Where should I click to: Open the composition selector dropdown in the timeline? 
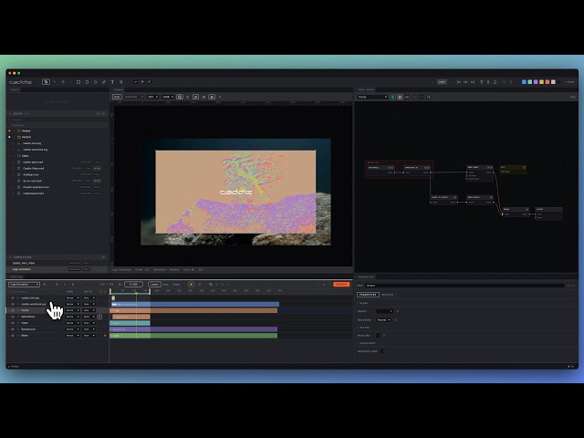click(25, 285)
